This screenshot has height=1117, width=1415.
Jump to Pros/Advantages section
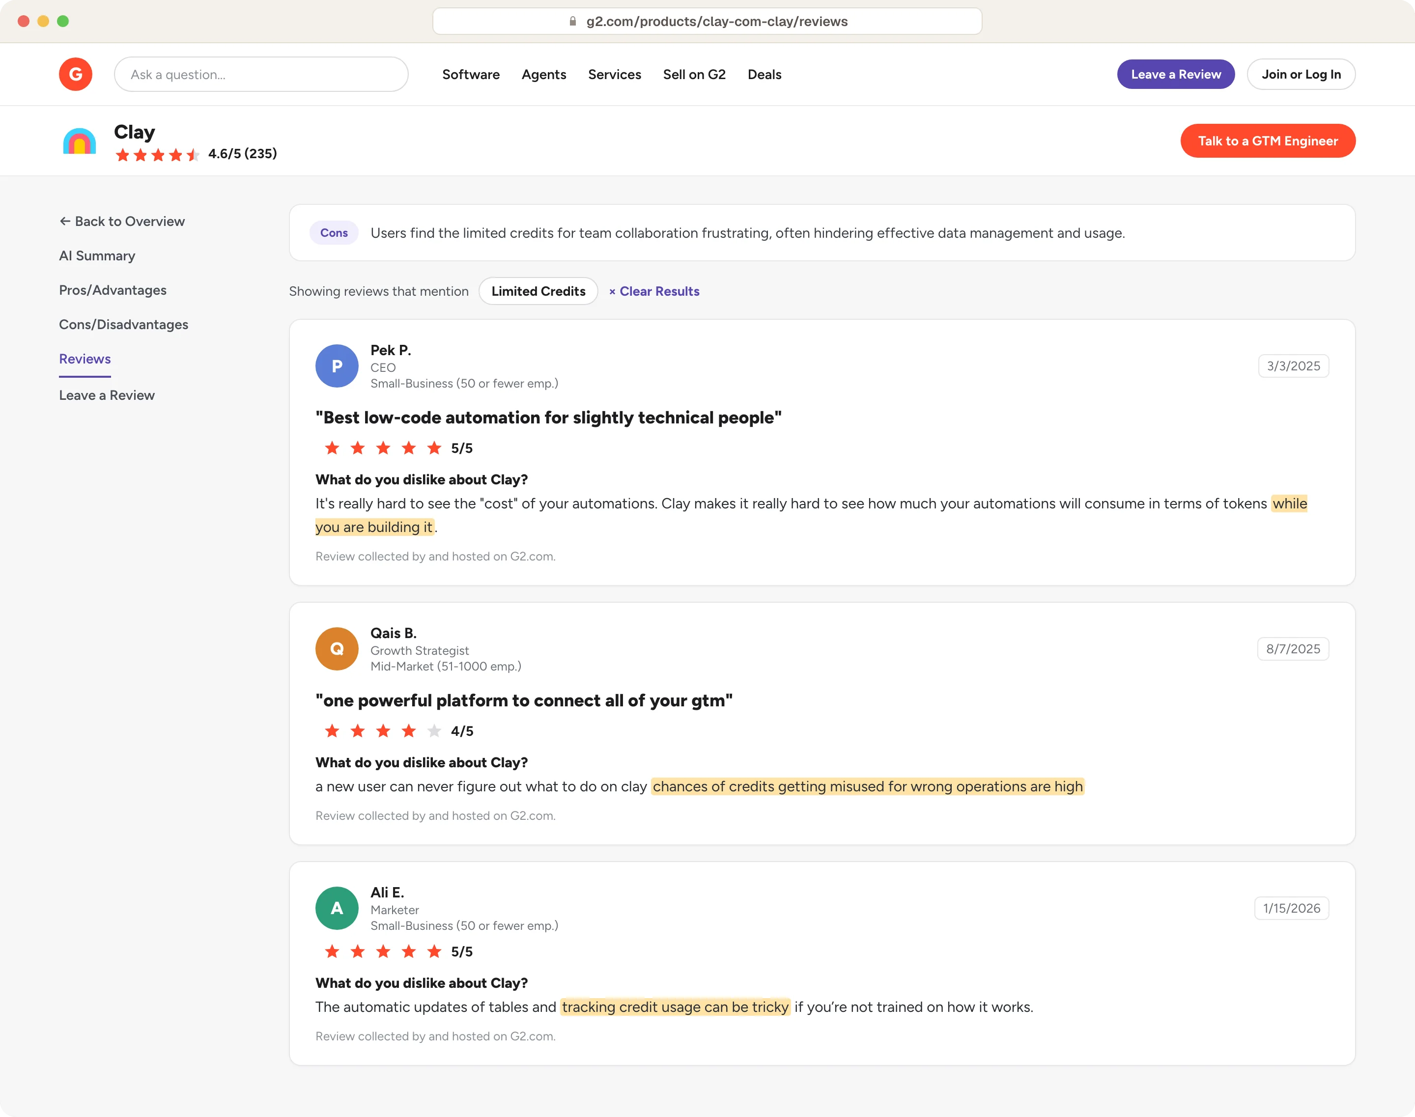coord(113,290)
